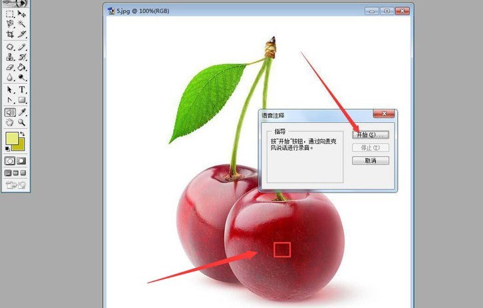This screenshot has width=483, height=308.
Task: Swap foreground and background colors
Action: click(x=22, y=134)
